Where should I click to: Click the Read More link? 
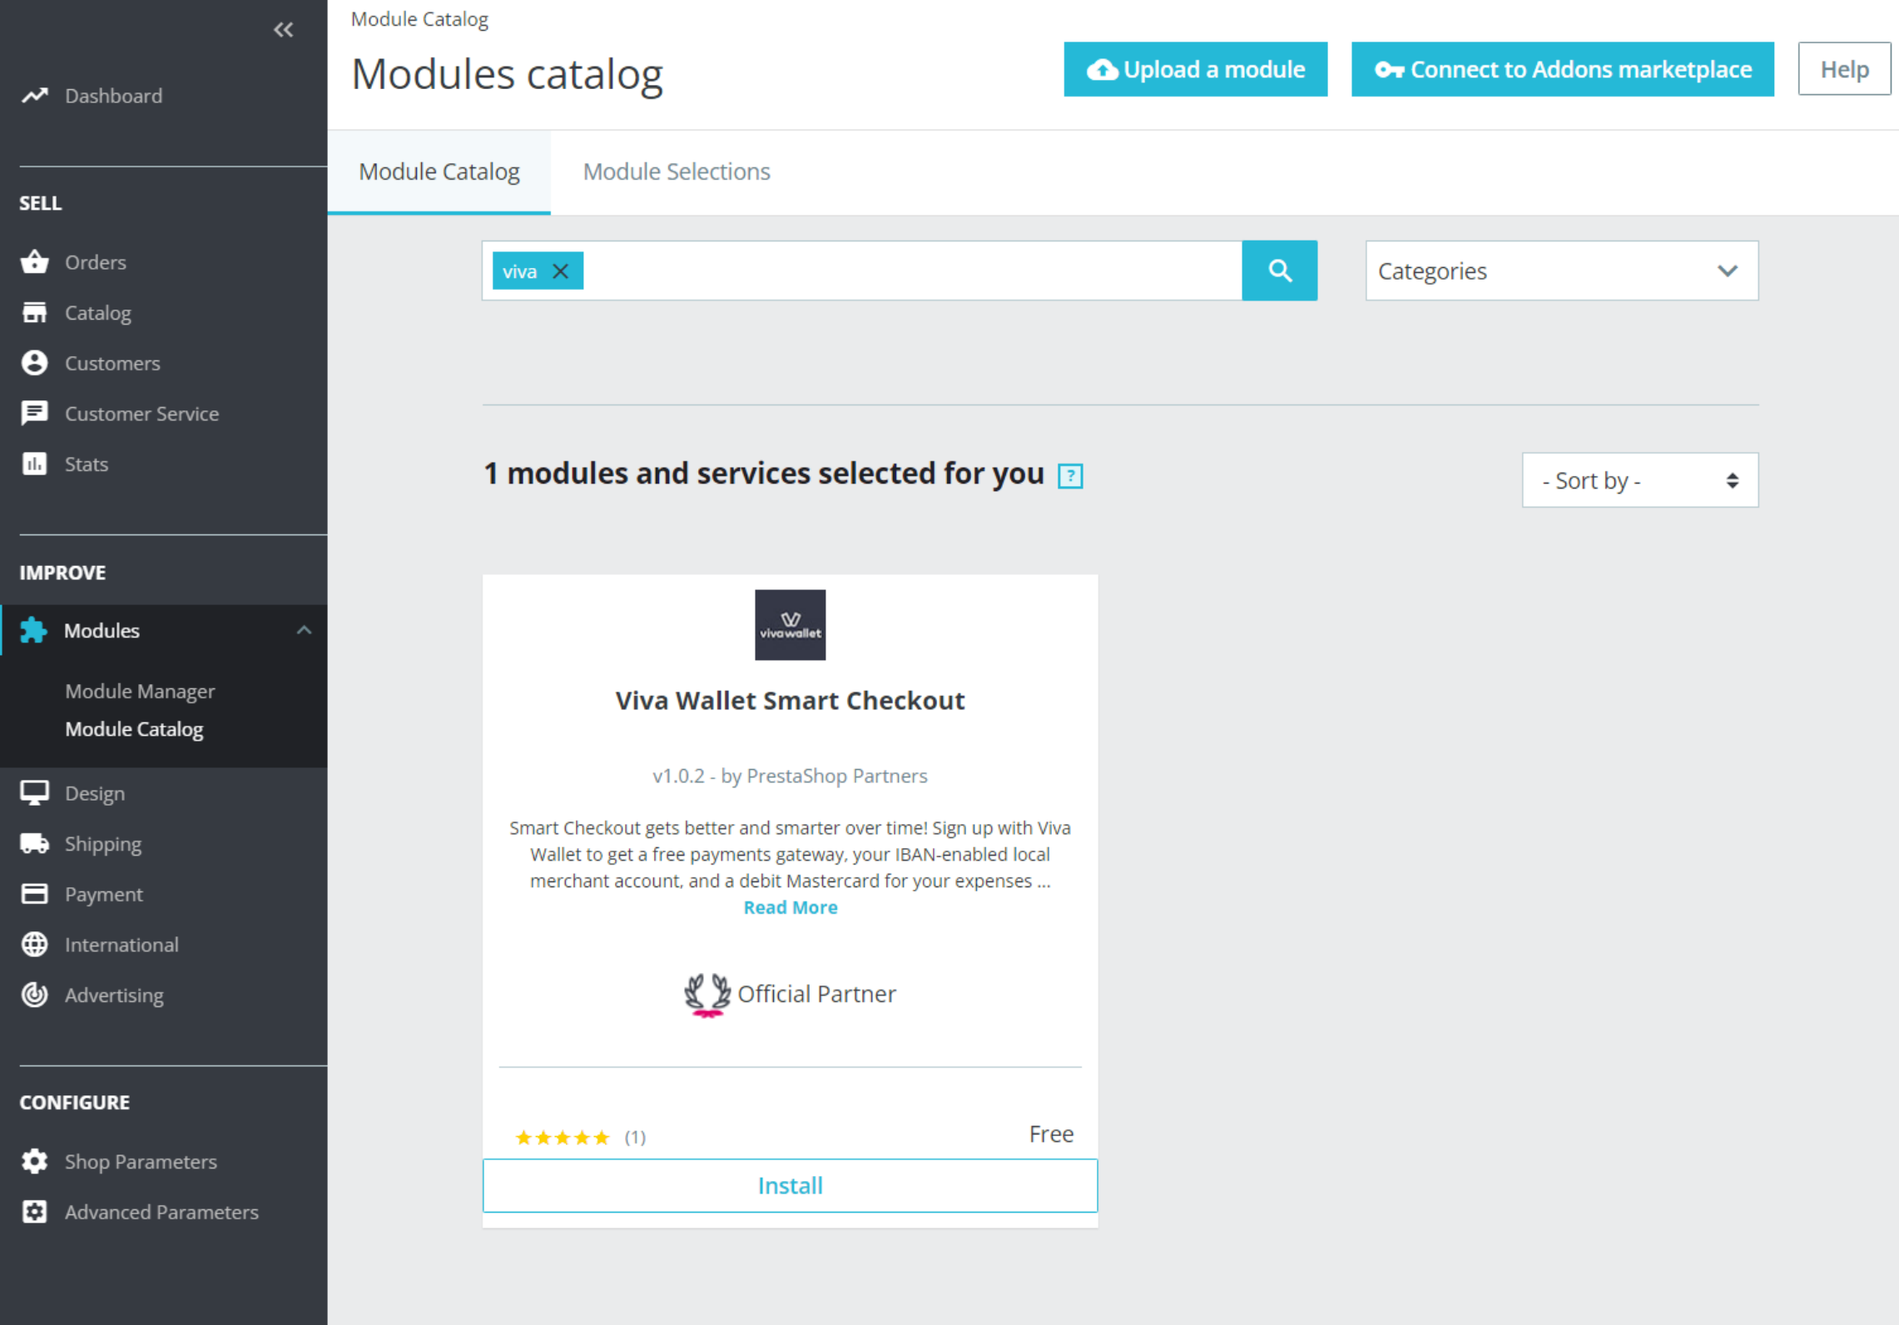pyautogui.click(x=790, y=907)
